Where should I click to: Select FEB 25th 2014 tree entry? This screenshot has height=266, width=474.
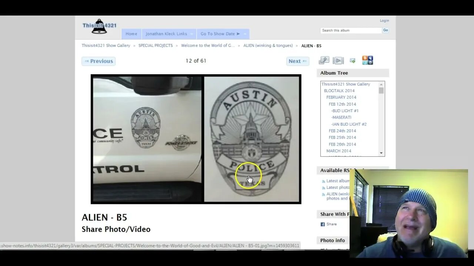coord(342,137)
